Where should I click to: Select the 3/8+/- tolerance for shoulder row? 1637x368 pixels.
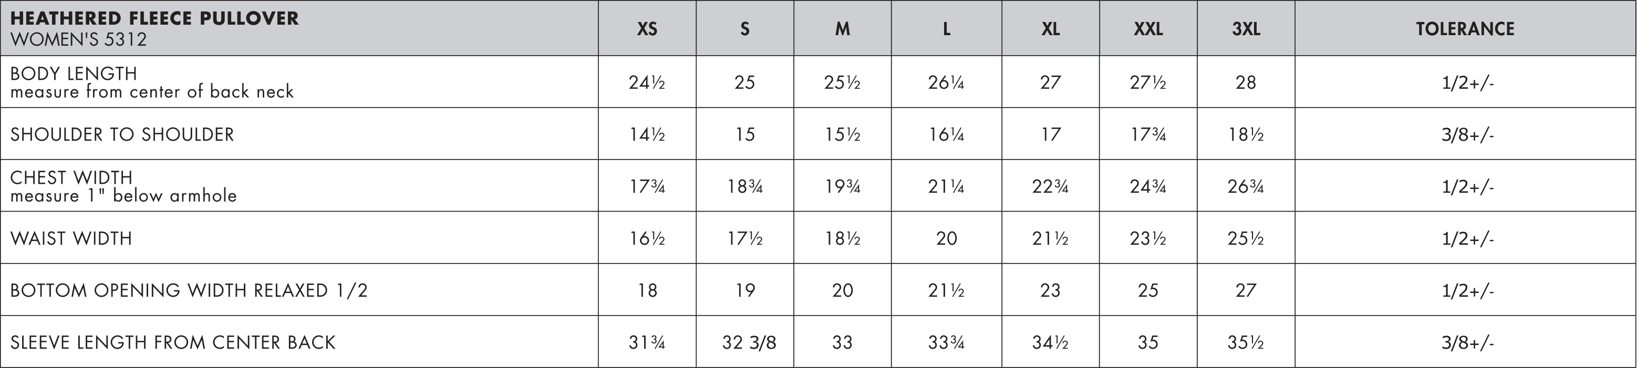(1467, 134)
